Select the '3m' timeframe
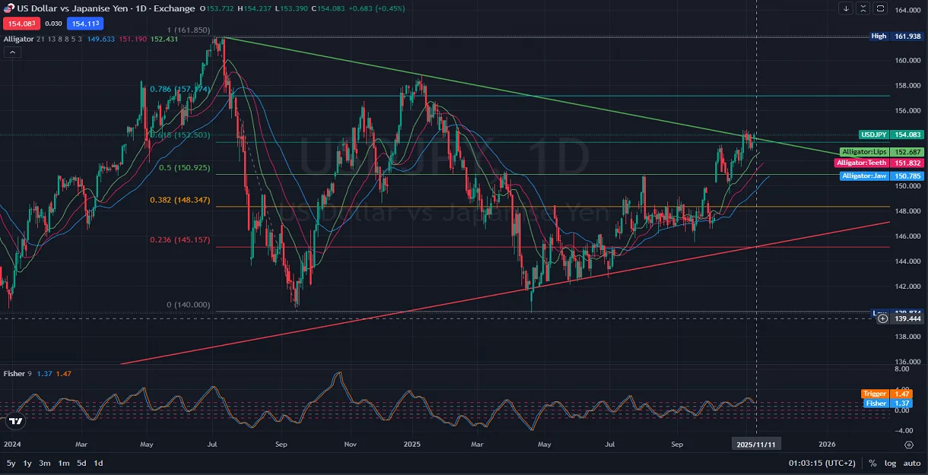Image resolution: width=928 pixels, height=475 pixels. [44, 463]
